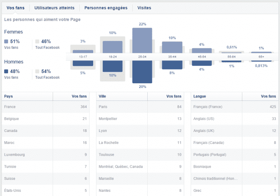
Task: Select the Français (France) language row
Action: (235, 107)
